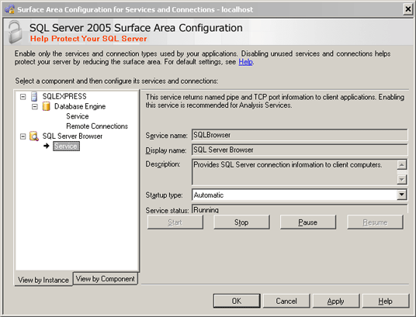Click the disabled Resume button
416x317 pixels.
point(375,222)
